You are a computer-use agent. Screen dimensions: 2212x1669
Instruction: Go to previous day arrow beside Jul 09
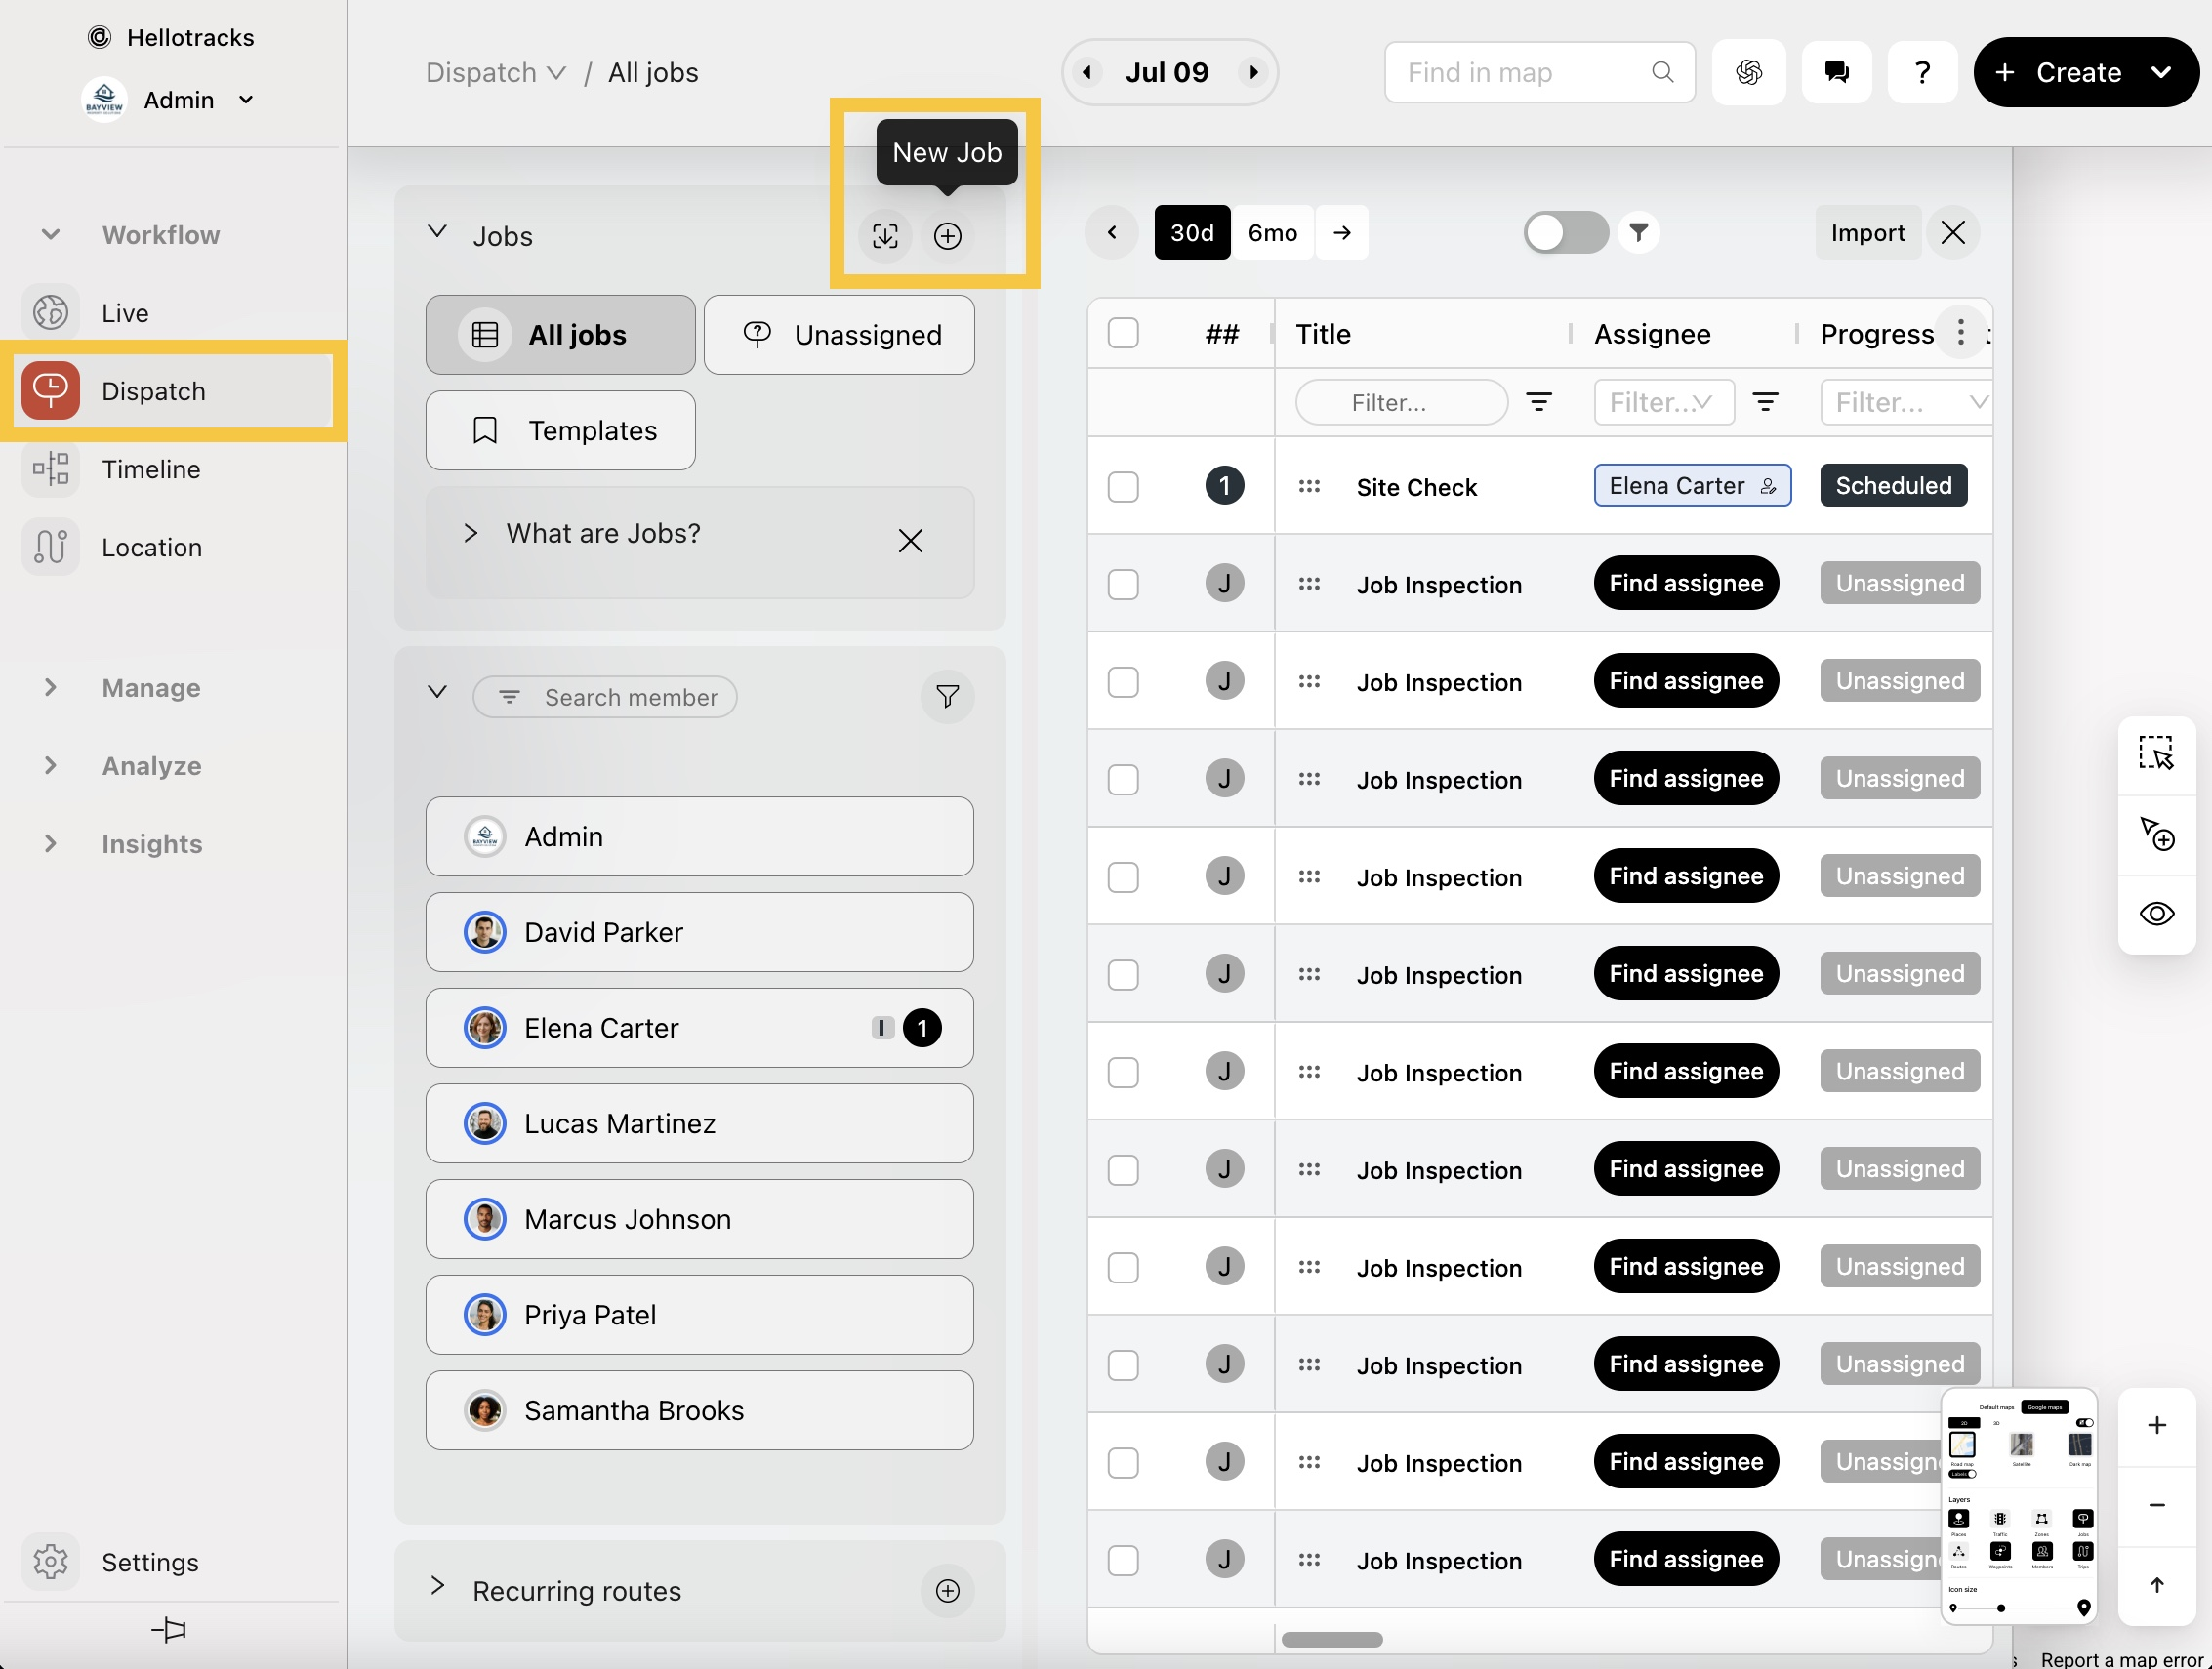tap(1087, 72)
